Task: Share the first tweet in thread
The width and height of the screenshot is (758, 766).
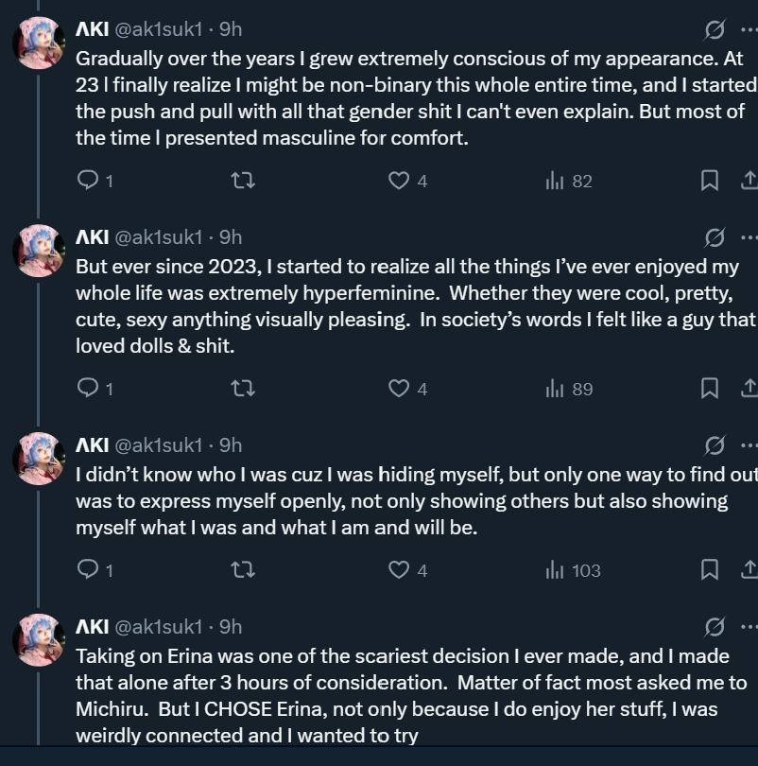Action: tap(747, 180)
